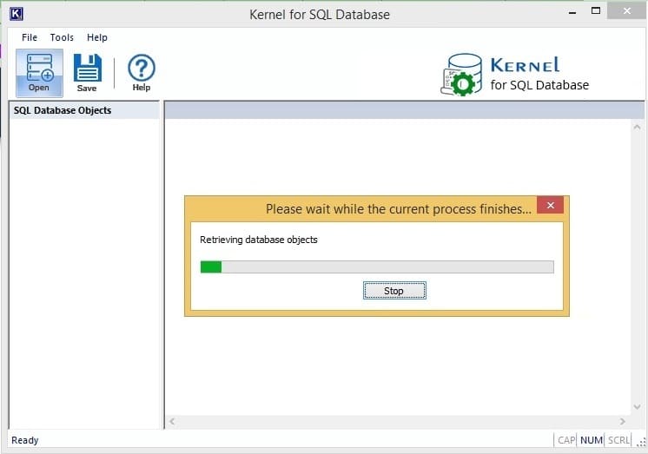Viewport: 648px width, 454px height.
Task: Click the resize grip in status bar corner
Action: (x=641, y=442)
